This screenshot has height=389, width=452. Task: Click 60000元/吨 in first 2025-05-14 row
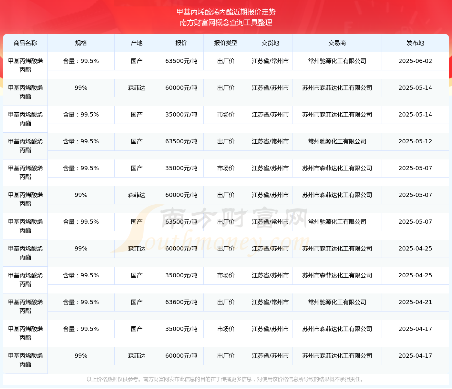(181, 88)
